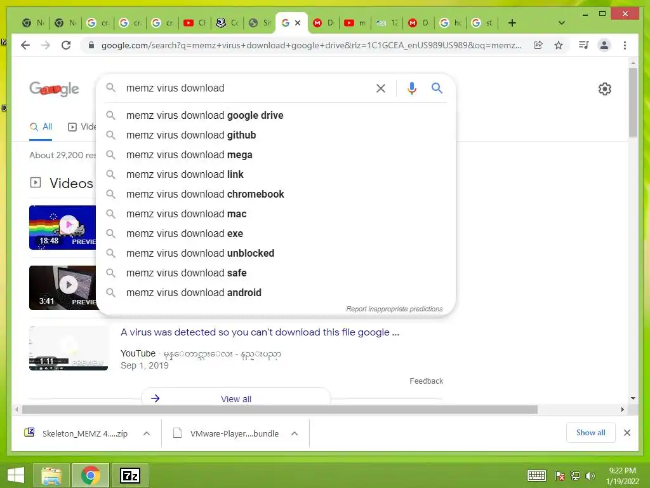
Task: Play the 3:41 video thumbnail
Action: [63, 288]
